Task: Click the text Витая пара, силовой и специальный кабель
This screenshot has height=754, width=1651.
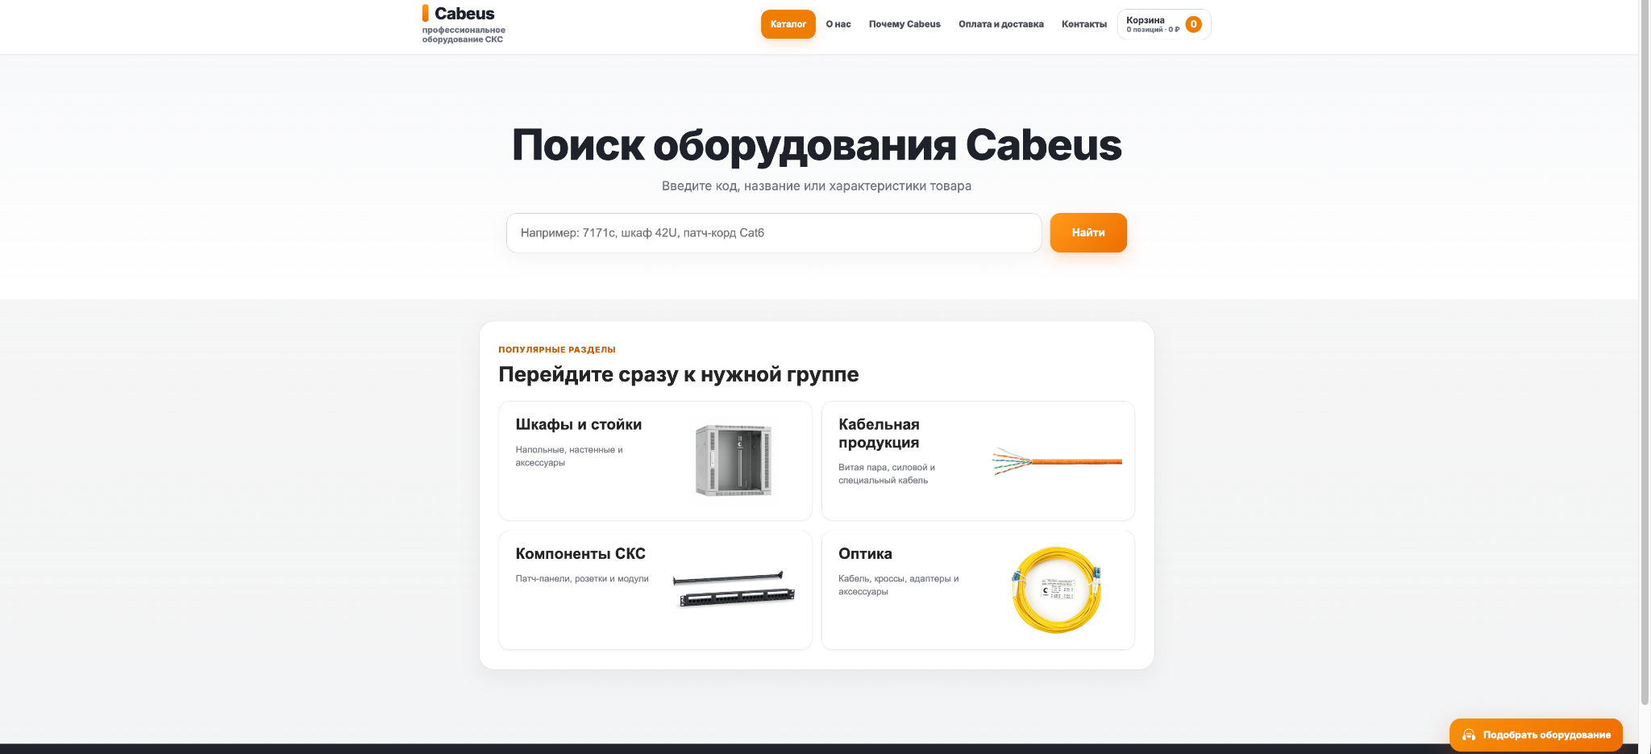Action: [x=887, y=474]
